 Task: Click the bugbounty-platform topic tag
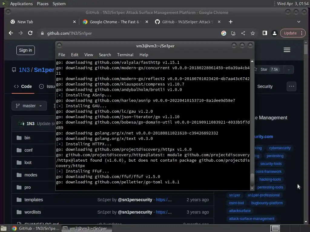(267, 203)
